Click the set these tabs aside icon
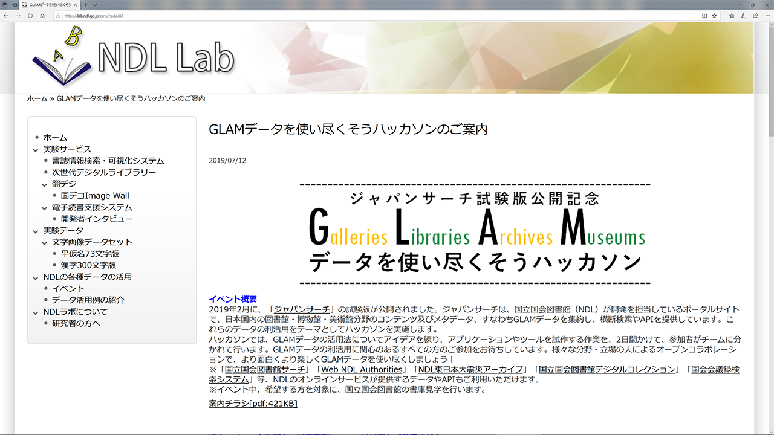This screenshot has width=774, height=435. click(14, 5)
